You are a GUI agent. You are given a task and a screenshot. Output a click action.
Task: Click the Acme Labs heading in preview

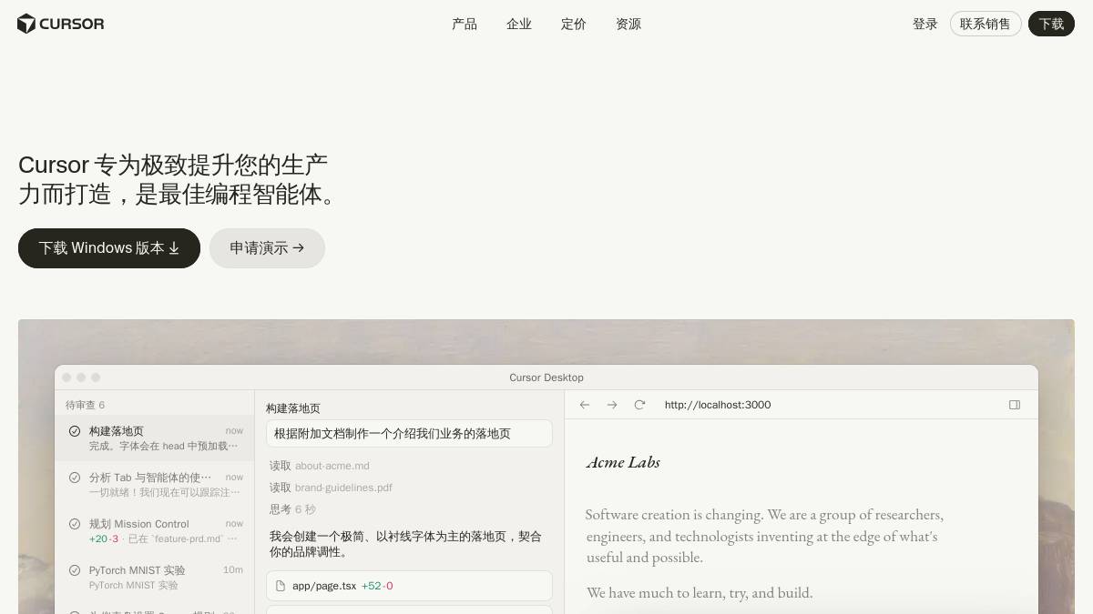[x=623, y=462]
